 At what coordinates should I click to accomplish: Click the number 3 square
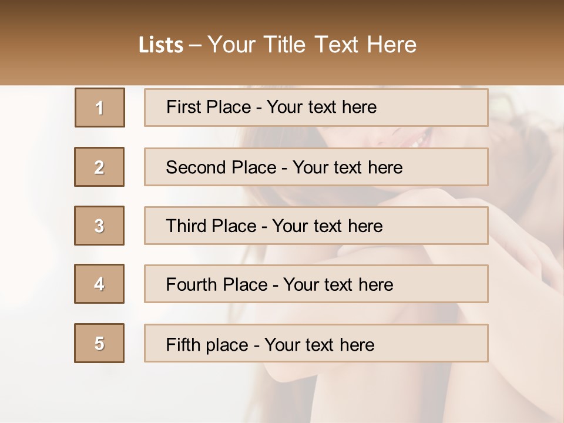99,226
